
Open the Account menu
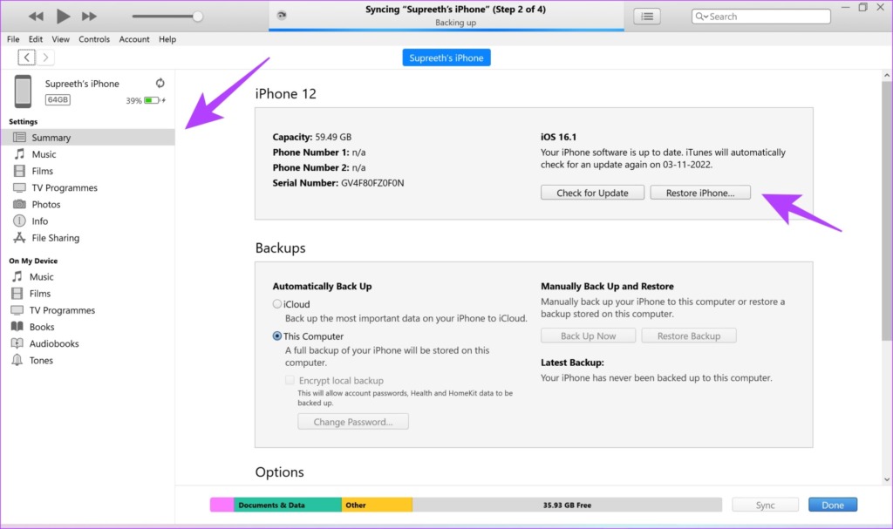pyautogui.click(x=134, y=38)
